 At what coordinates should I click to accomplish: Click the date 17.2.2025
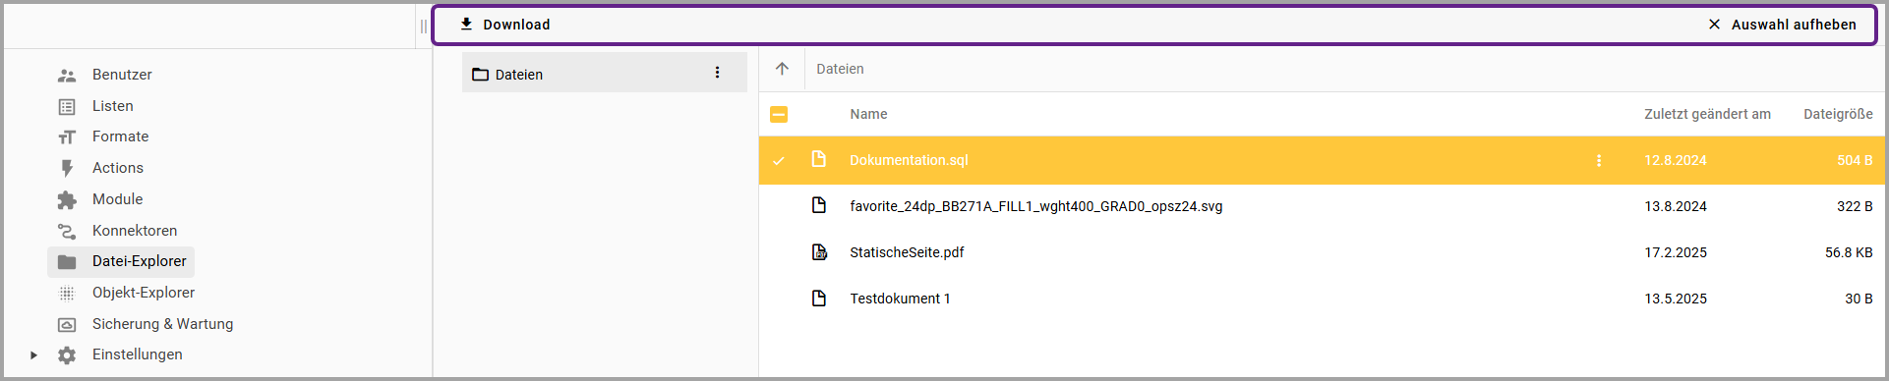1676,252
